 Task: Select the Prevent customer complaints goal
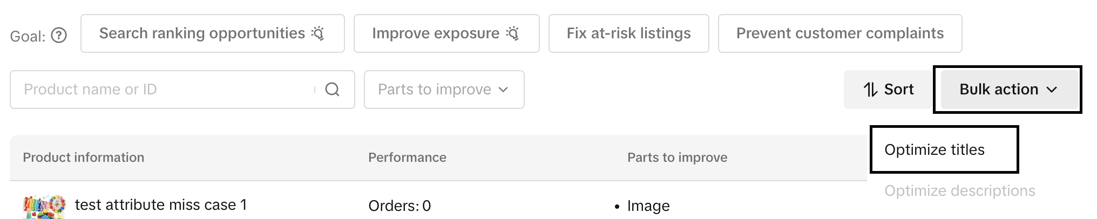click(x=839, y=33)
